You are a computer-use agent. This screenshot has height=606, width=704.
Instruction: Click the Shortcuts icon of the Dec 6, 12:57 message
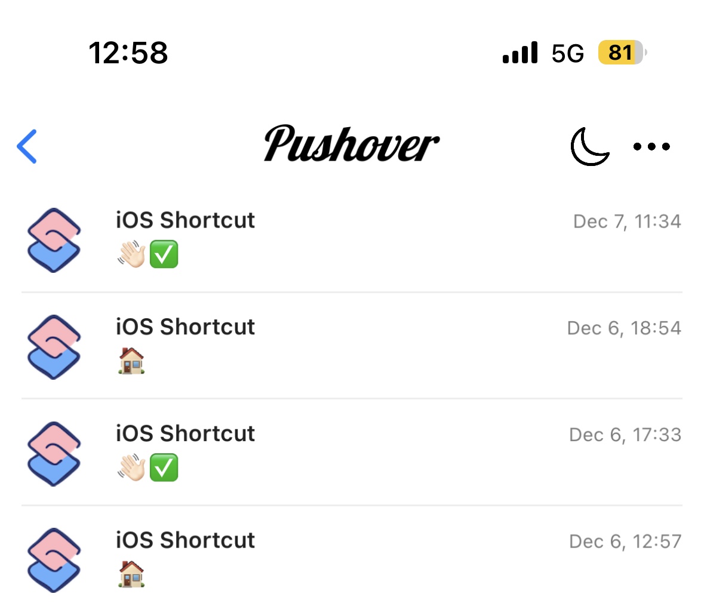[54, 560]
